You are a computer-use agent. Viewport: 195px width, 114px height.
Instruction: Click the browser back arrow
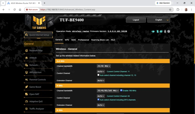(4, 10)
